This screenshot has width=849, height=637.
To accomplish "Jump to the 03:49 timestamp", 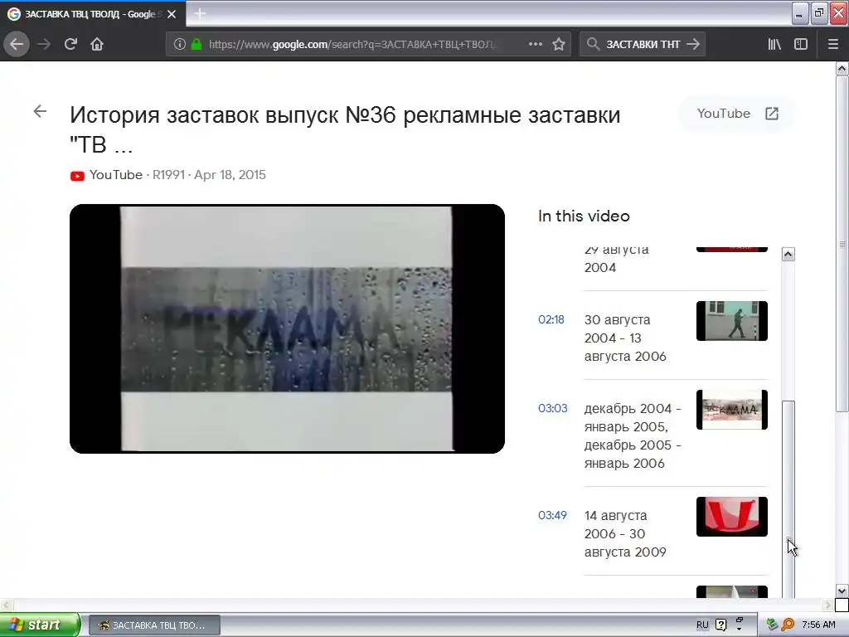I will click(552, 515).
